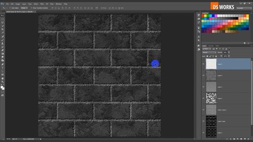Switch to the Paths tab
Viewport: 253px width, 142px height.
click(217, 46)
